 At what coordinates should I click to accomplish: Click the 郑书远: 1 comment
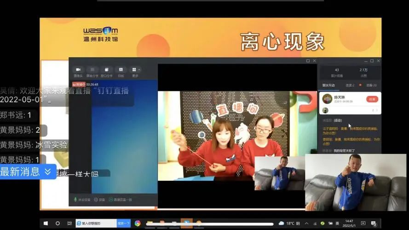[16, 115]
